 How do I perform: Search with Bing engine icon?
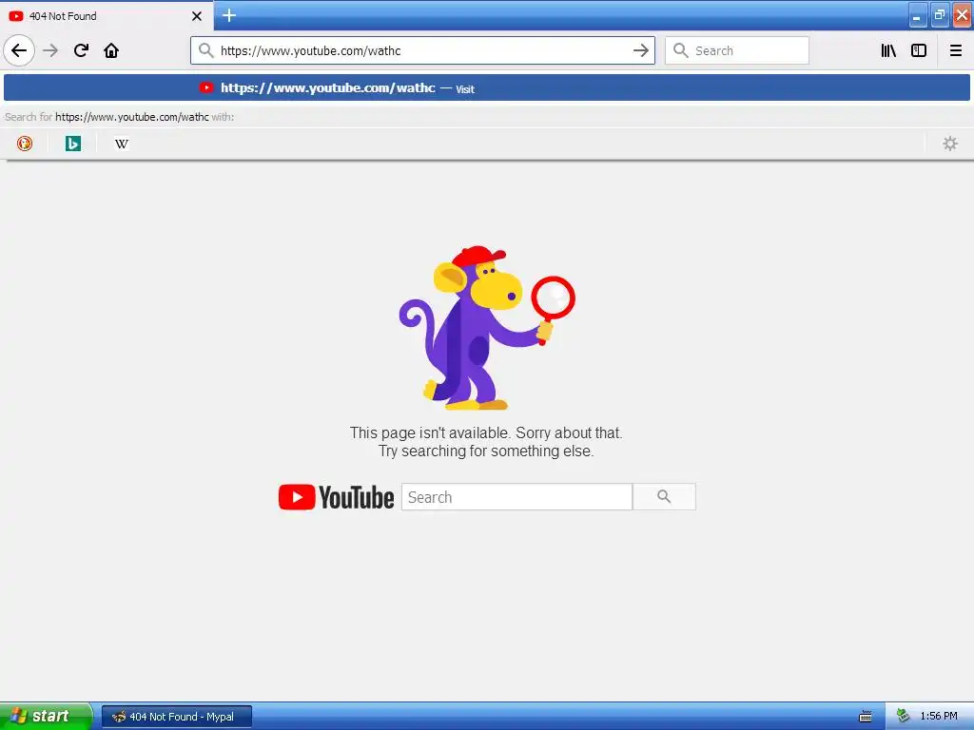tap(73, 144)
